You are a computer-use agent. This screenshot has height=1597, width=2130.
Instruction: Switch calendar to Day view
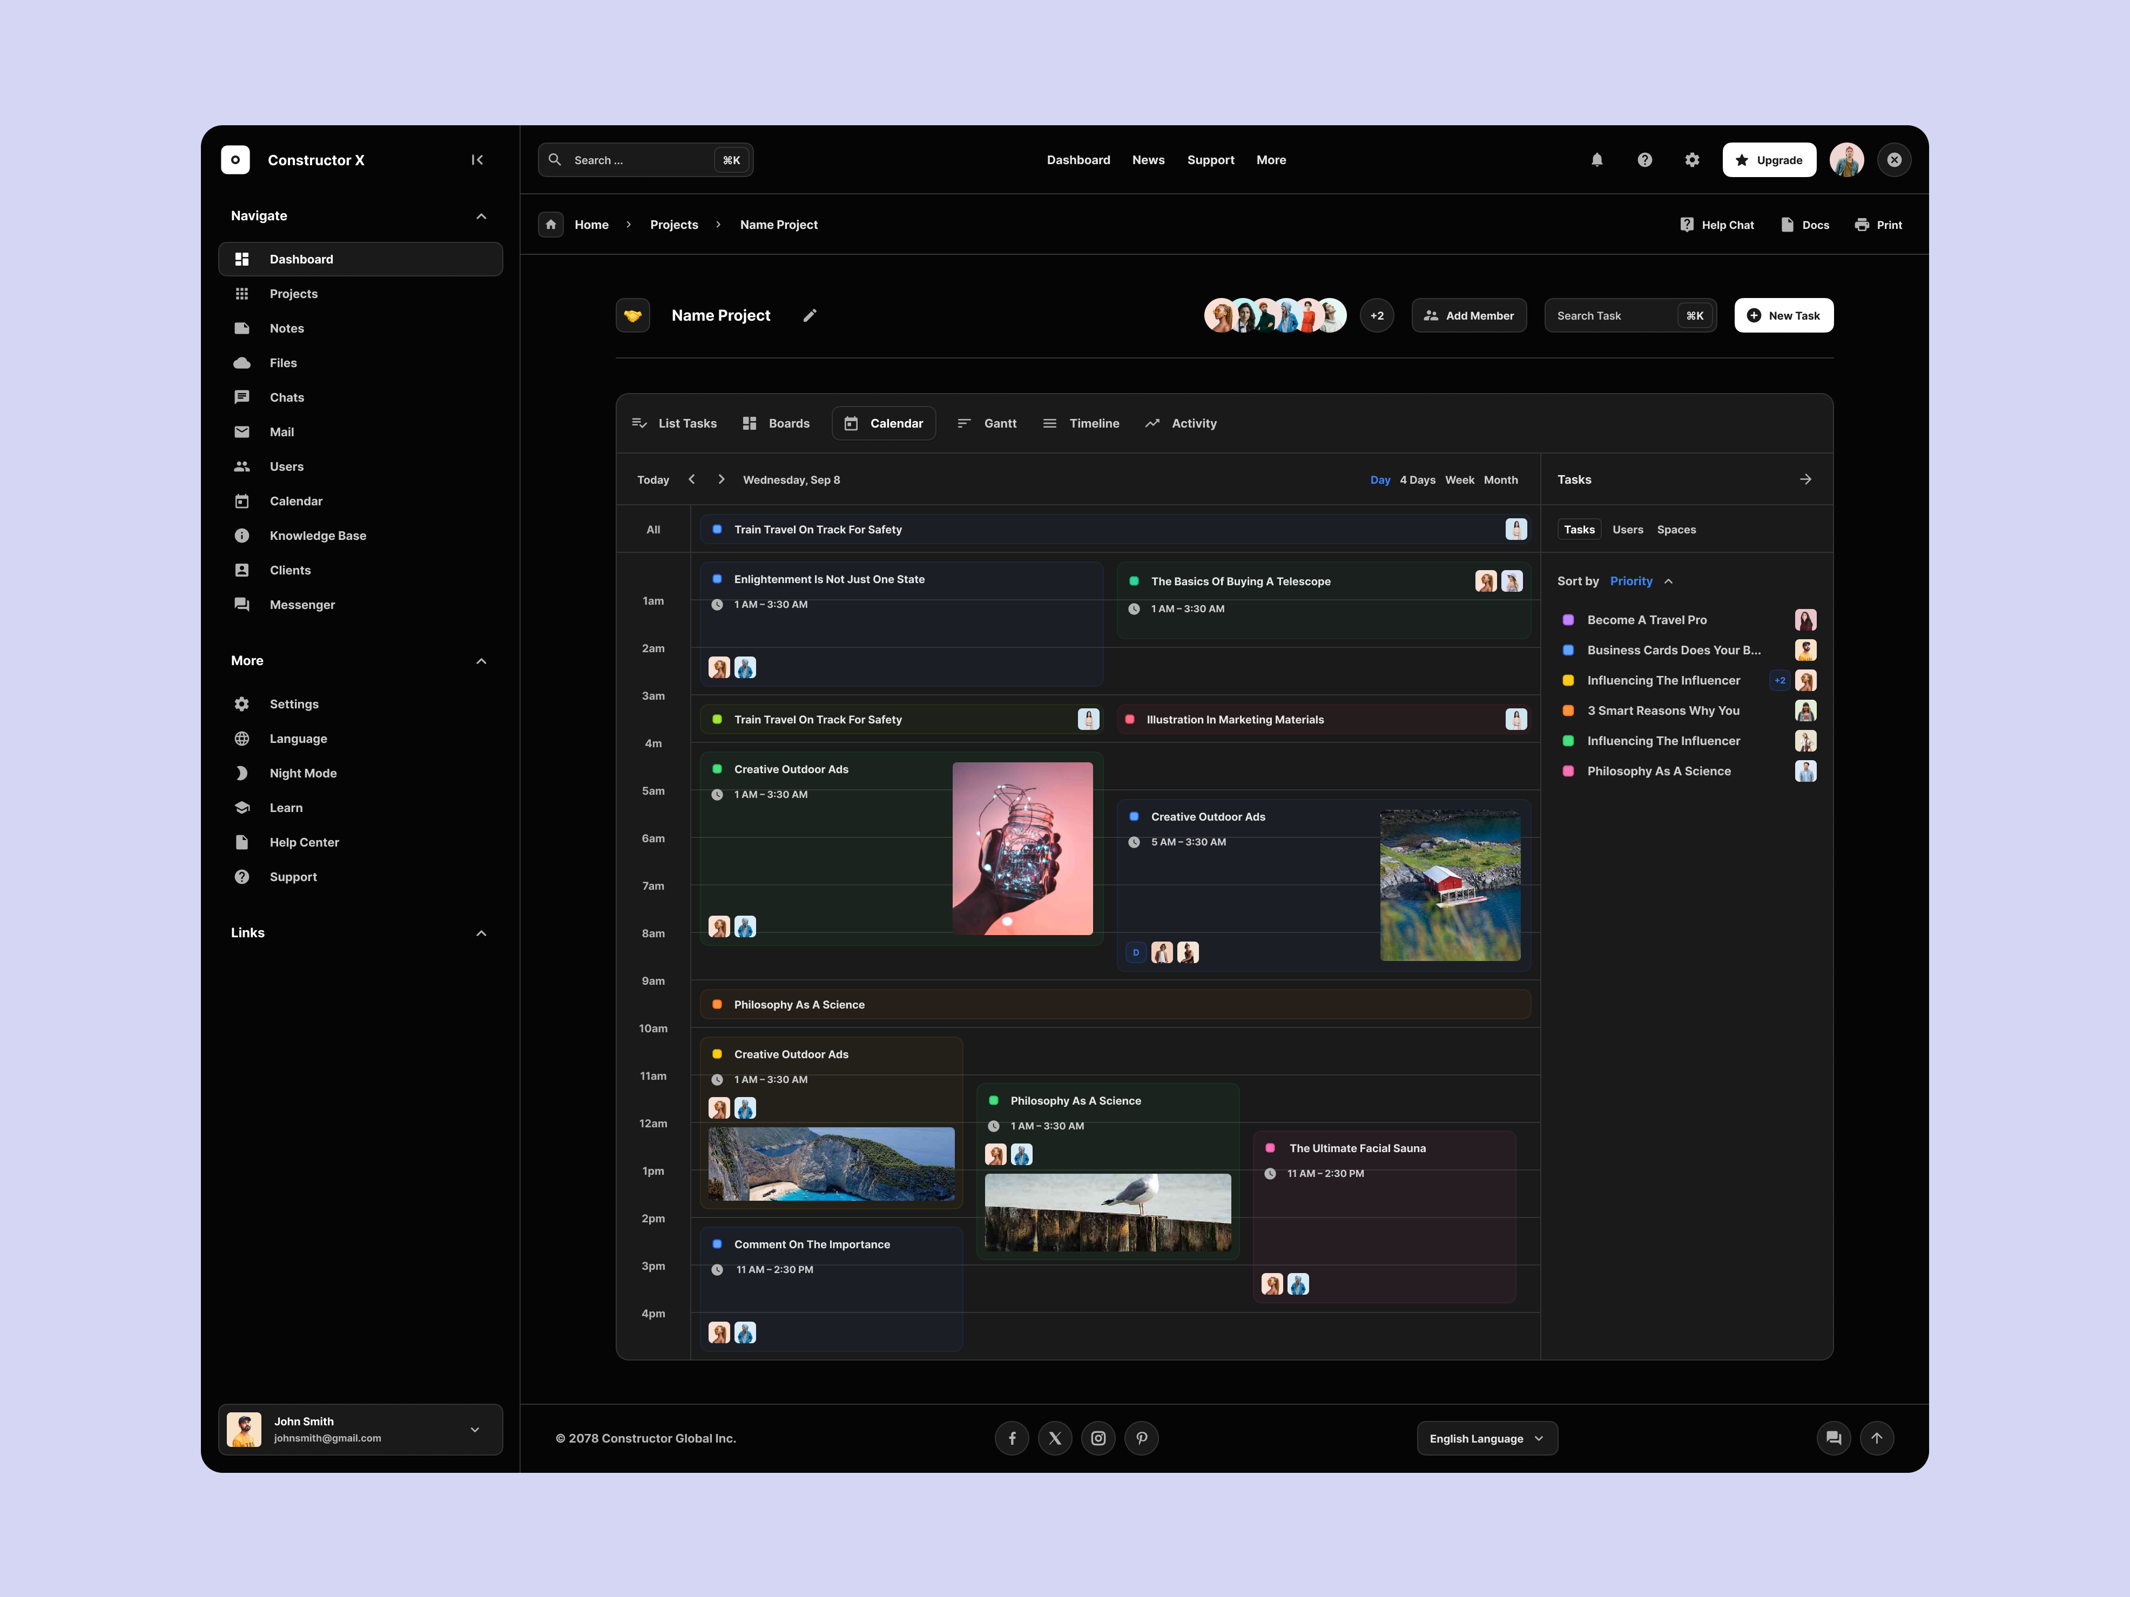coord(1380,479)
